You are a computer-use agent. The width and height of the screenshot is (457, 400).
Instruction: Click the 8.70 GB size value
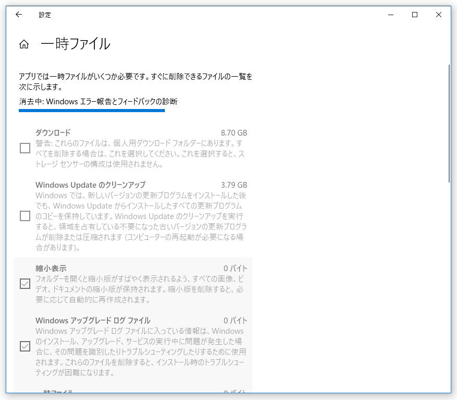[234, 133]
